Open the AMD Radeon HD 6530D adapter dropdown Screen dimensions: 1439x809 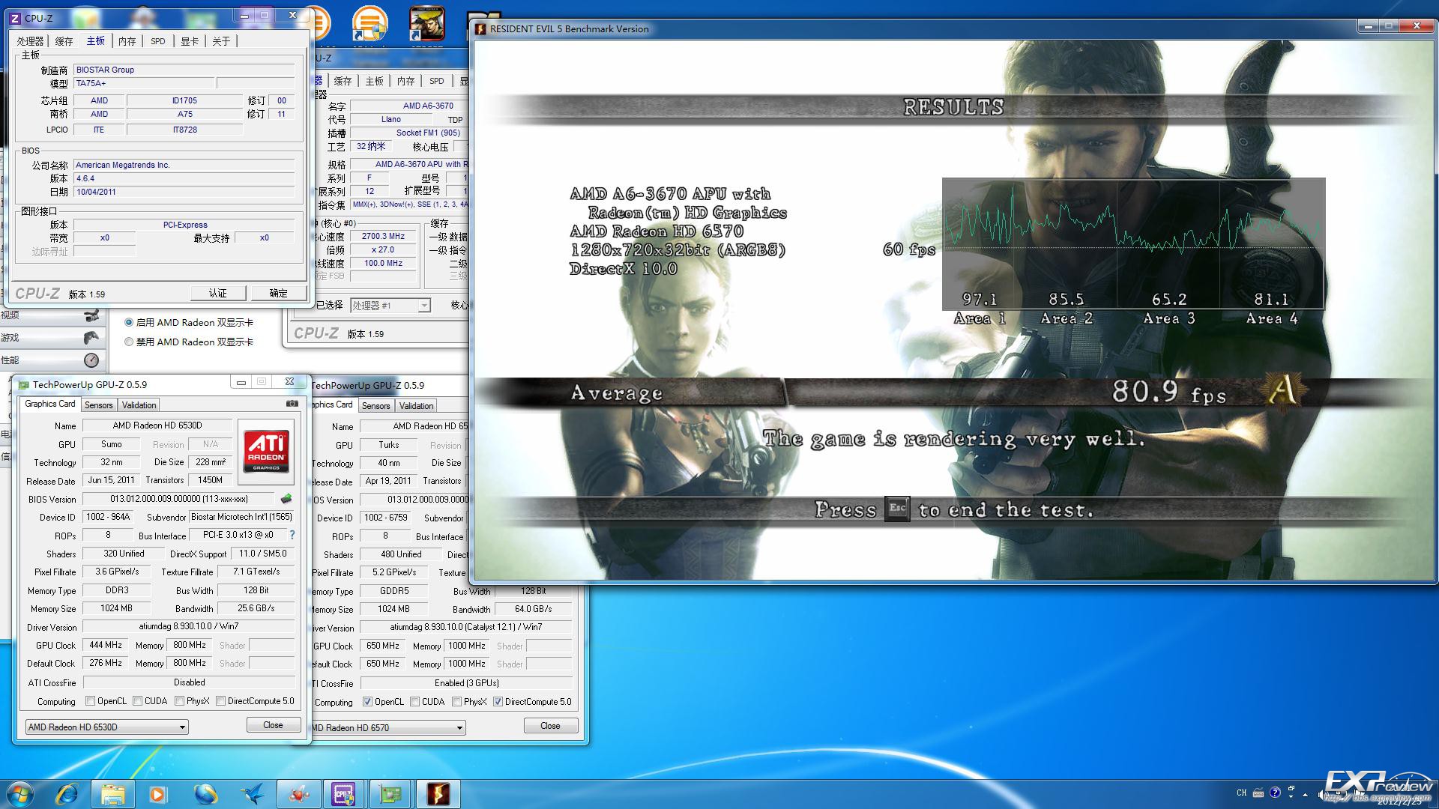[107, 727]
